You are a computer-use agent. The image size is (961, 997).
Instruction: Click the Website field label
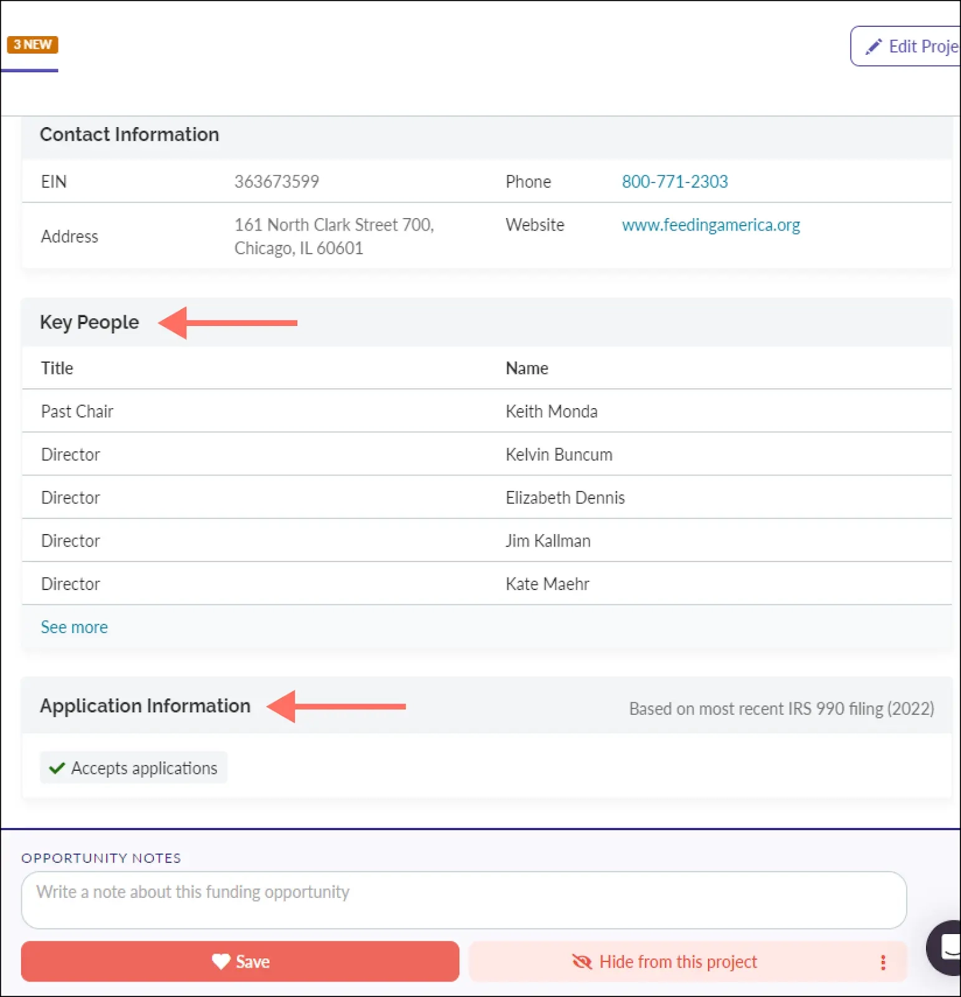[535, 225]
